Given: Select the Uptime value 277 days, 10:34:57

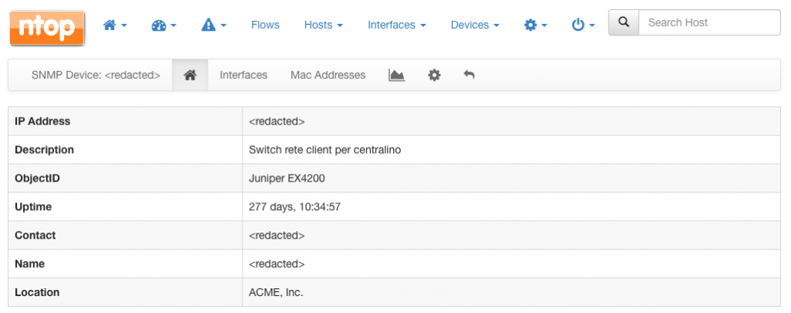Looking at the screenshot, I should (x=294, y=207).
